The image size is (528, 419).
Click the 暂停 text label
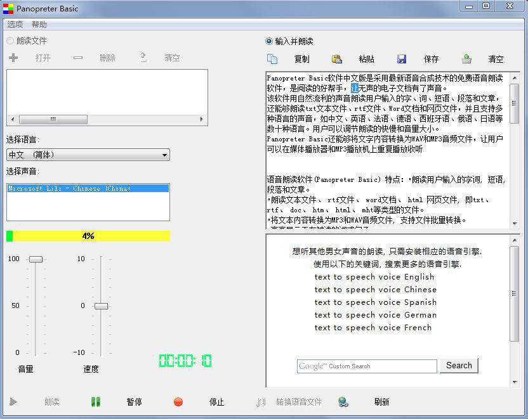(134, 402)
